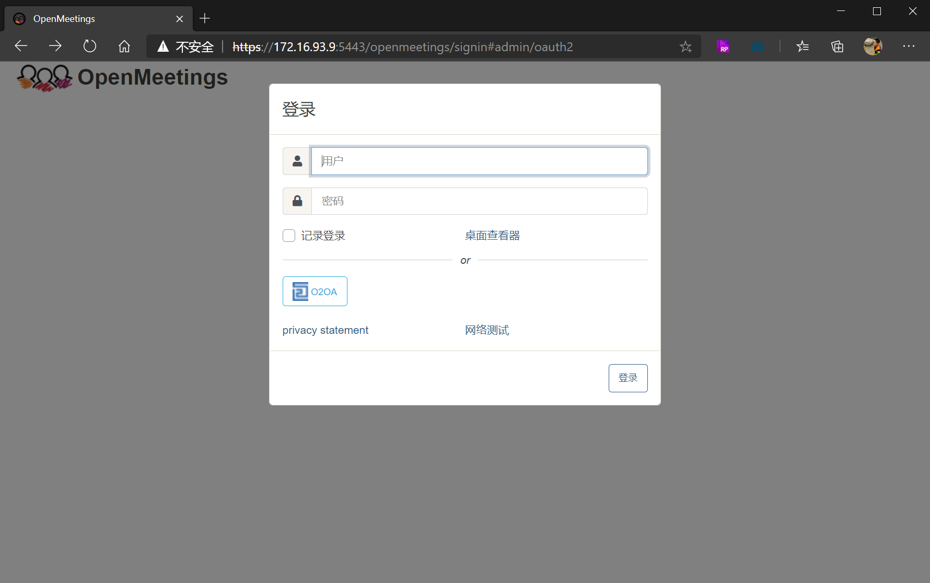
Task: Expand the browser settings ellipsis menu
Action: click(909, 46)
